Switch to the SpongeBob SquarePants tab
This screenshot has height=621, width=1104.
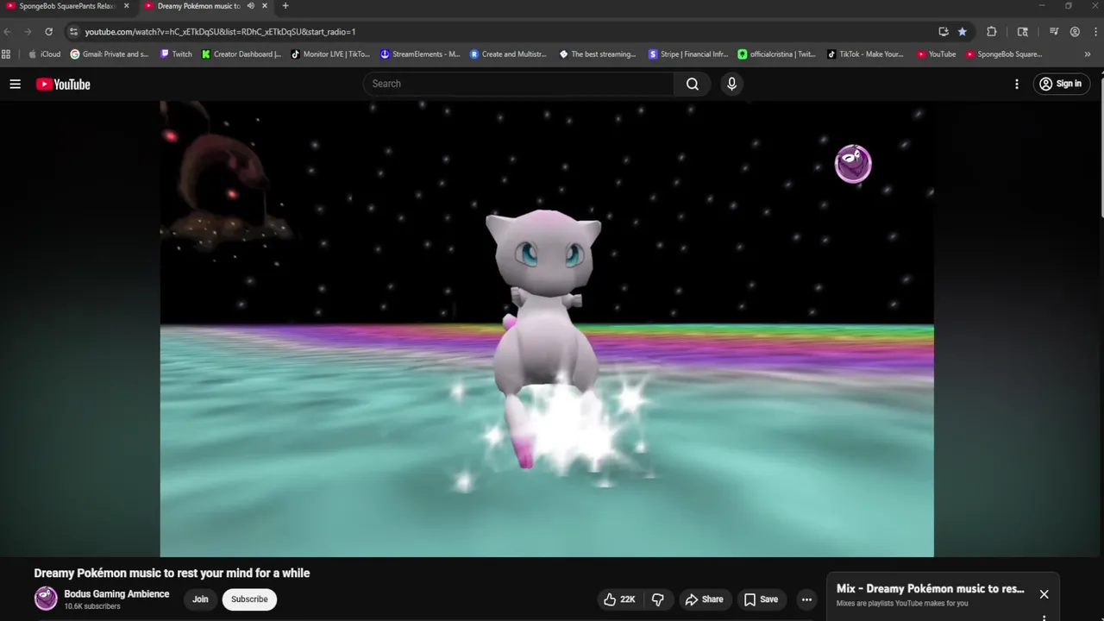pyautogui.click(x=67, y=6)
